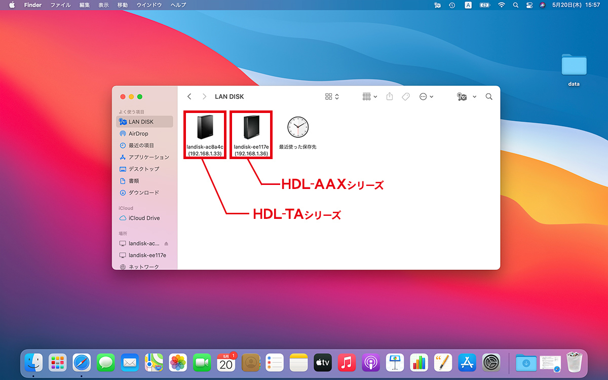This screenshot has height=380, width=608.
Task: Open Finder from the Dock
Action: [34, 363]
